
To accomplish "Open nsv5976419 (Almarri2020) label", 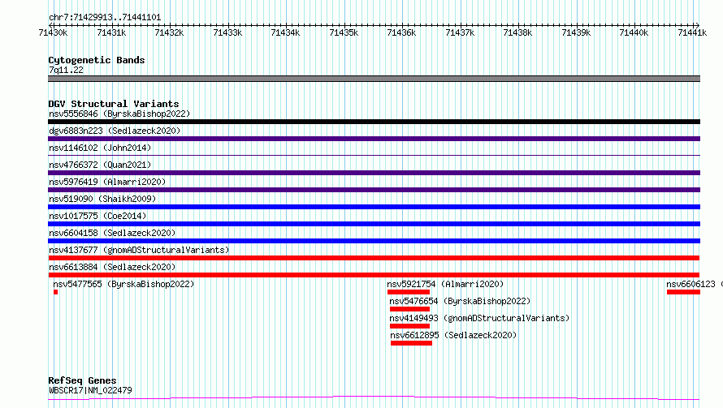I will [107, 182].
